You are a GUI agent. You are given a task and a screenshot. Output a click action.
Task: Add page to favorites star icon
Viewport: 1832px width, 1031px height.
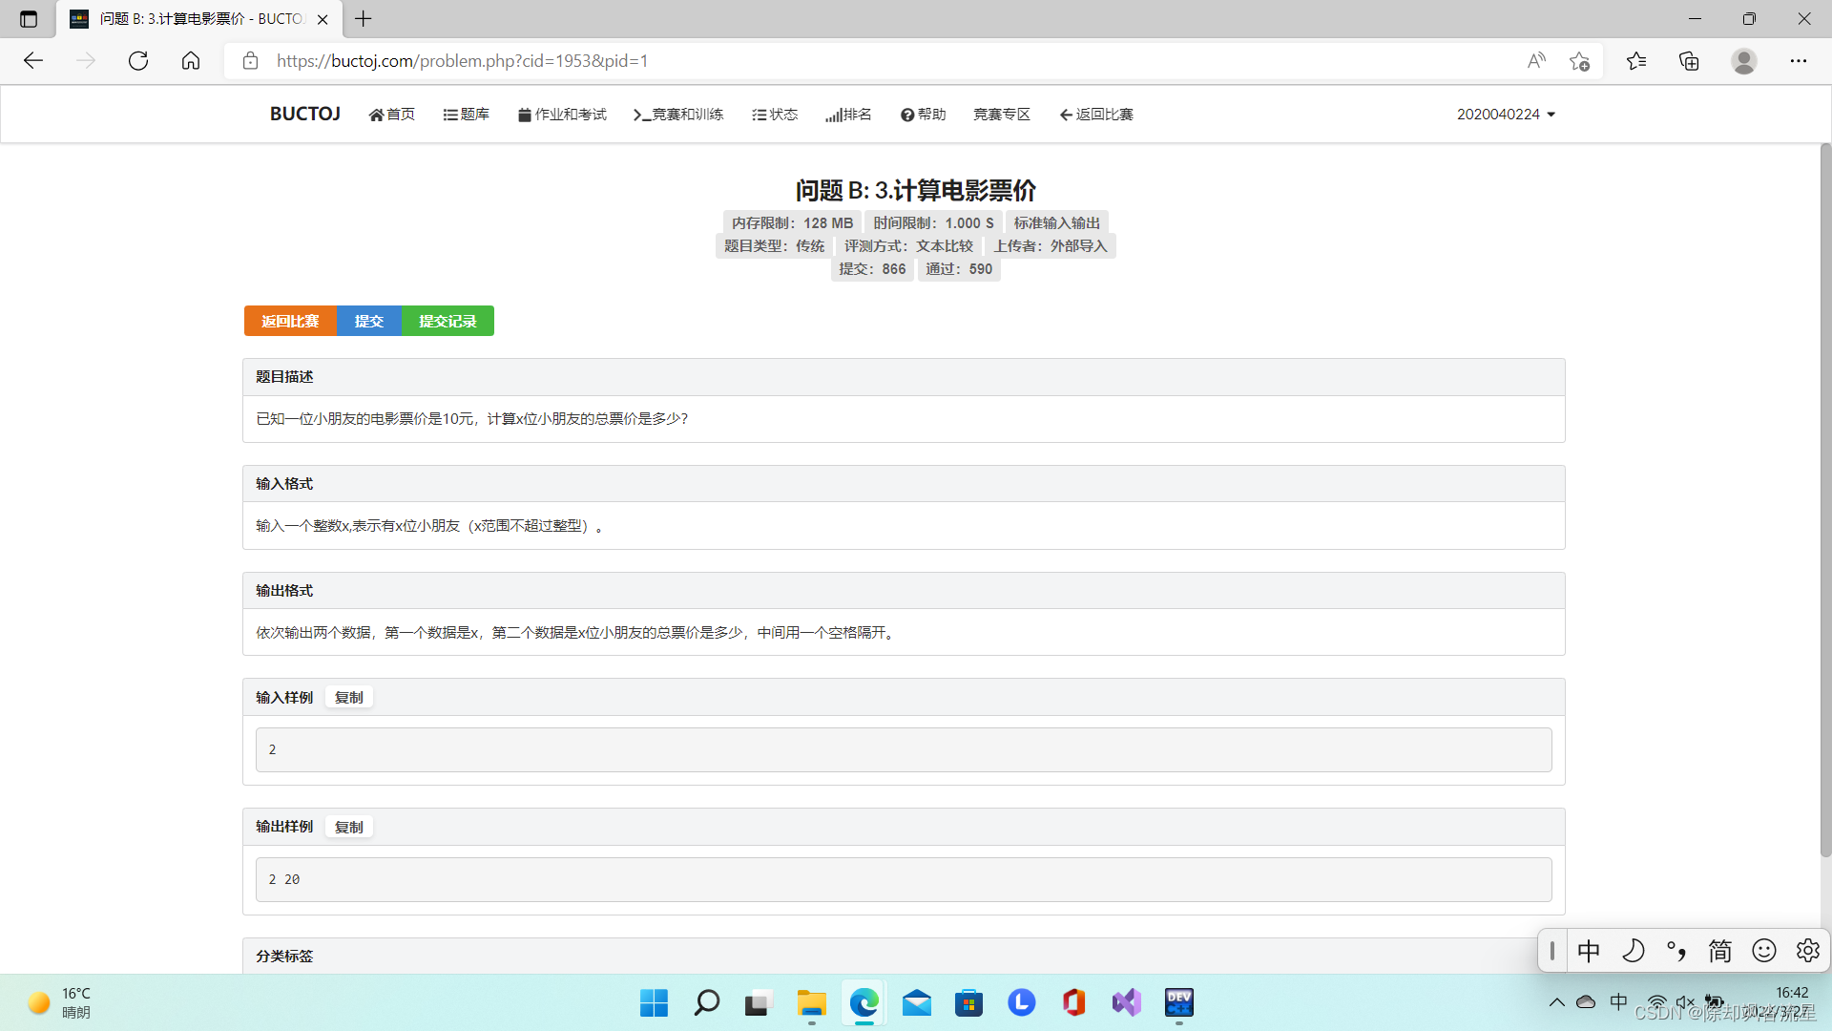pos(1579,61)
